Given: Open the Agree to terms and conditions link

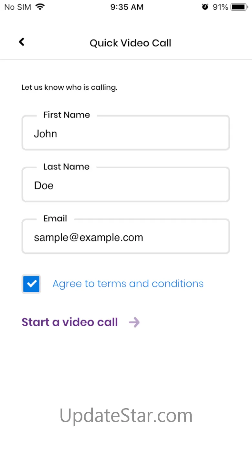Looking at the screenshot, I should point(128,284).
